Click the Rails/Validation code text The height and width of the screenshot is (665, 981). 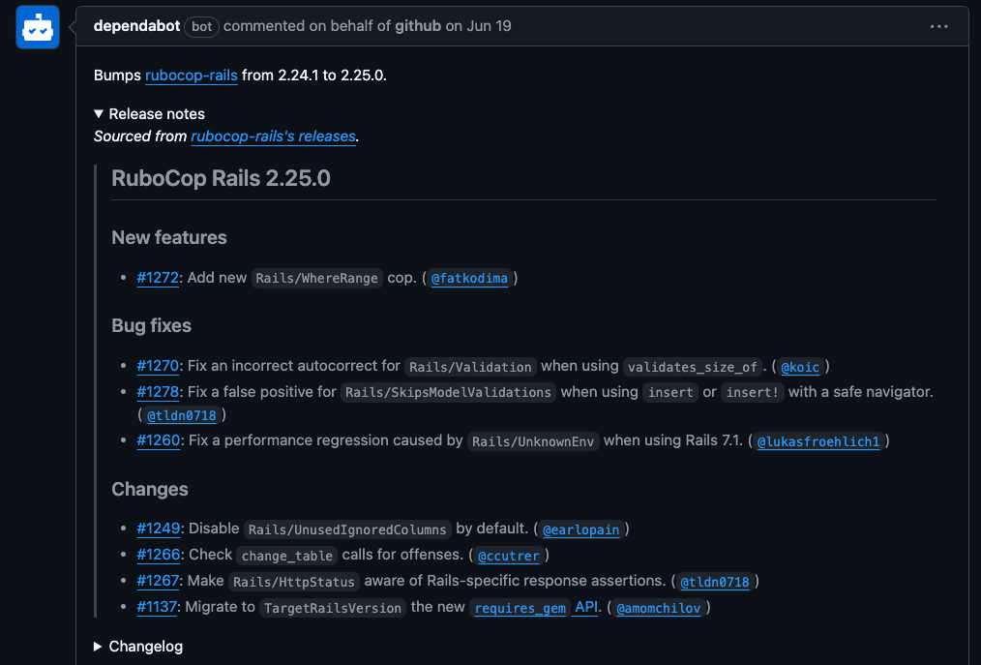[x=470, y=367]
